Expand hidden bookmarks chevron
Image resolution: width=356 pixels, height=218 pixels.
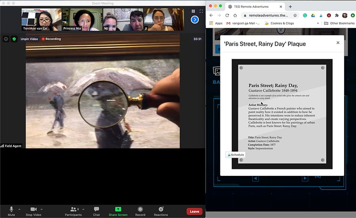(318, 23)
